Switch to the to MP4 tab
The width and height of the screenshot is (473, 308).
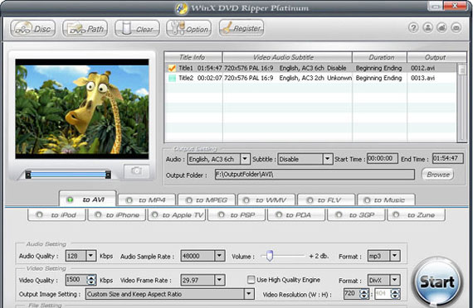[x=147, y=200]
